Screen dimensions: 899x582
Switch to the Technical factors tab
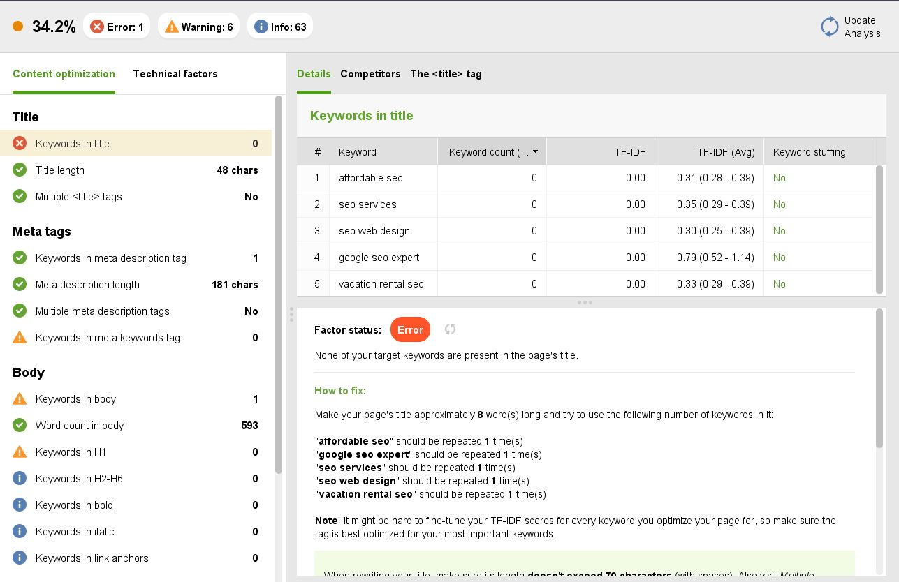pos(175,74)
